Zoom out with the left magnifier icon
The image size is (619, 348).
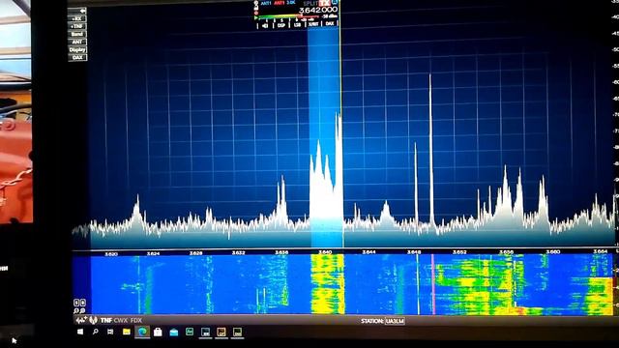[x=76, y=310]
